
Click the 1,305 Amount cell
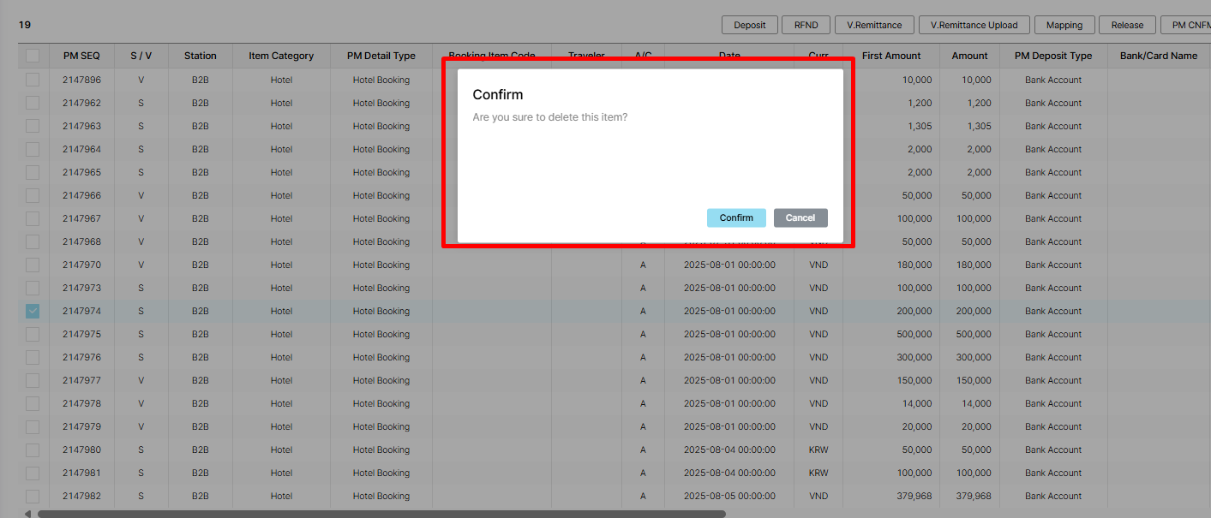click(970, 126)
